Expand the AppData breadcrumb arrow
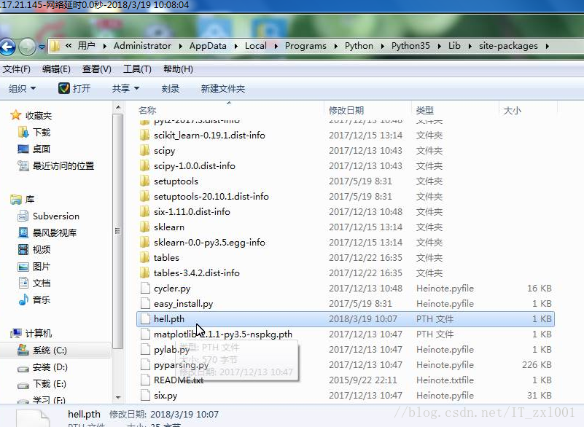This screenshot has height=427, width=584. pos(236,46)
